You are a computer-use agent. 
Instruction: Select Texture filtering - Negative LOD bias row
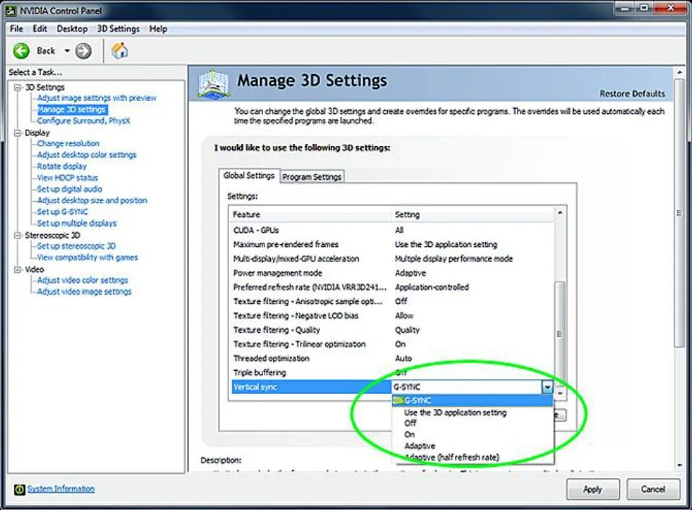[393, 316]
